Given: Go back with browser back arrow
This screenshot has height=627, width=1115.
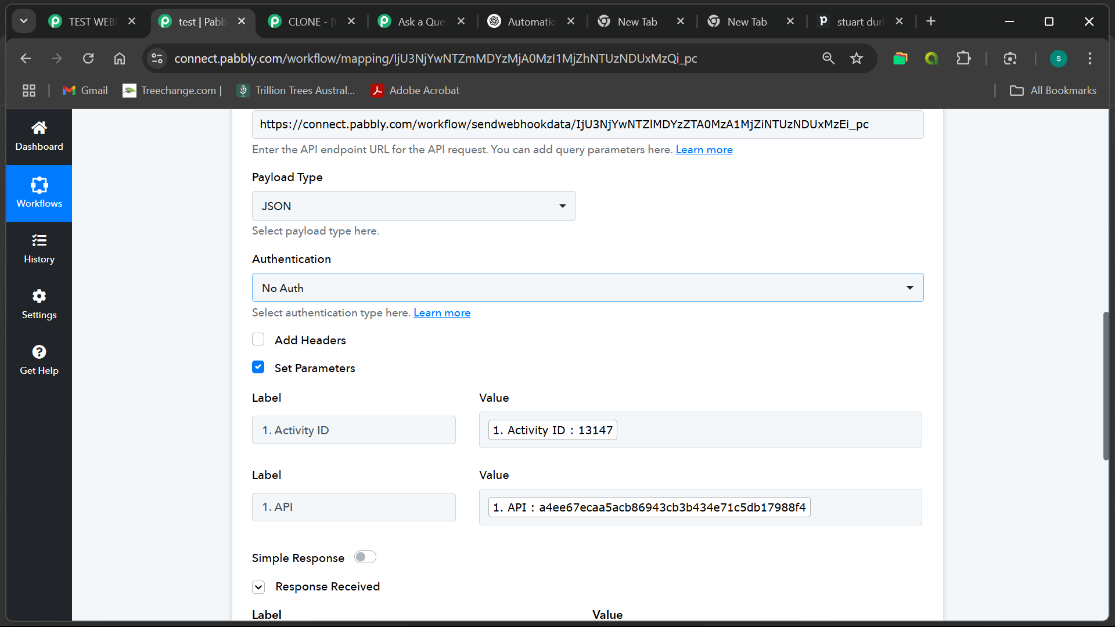Looking at the screenshot, I should (x=26, y=58).
